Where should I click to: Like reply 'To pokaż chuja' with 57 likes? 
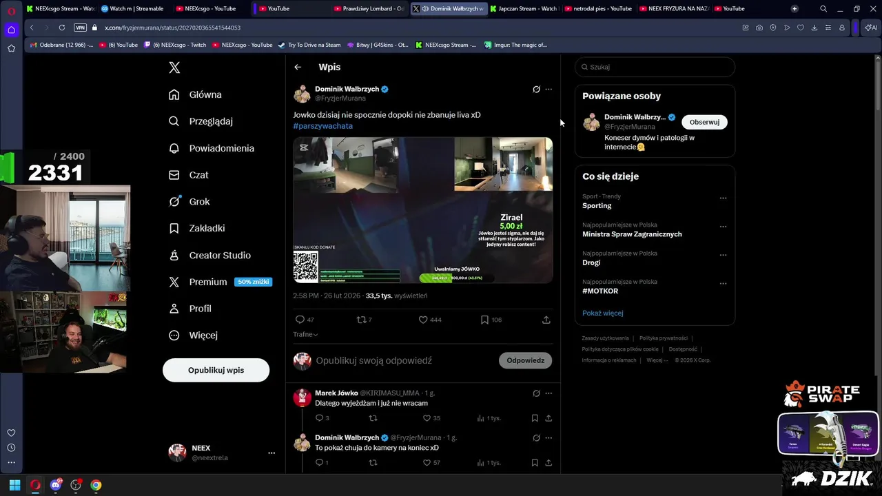431,463
